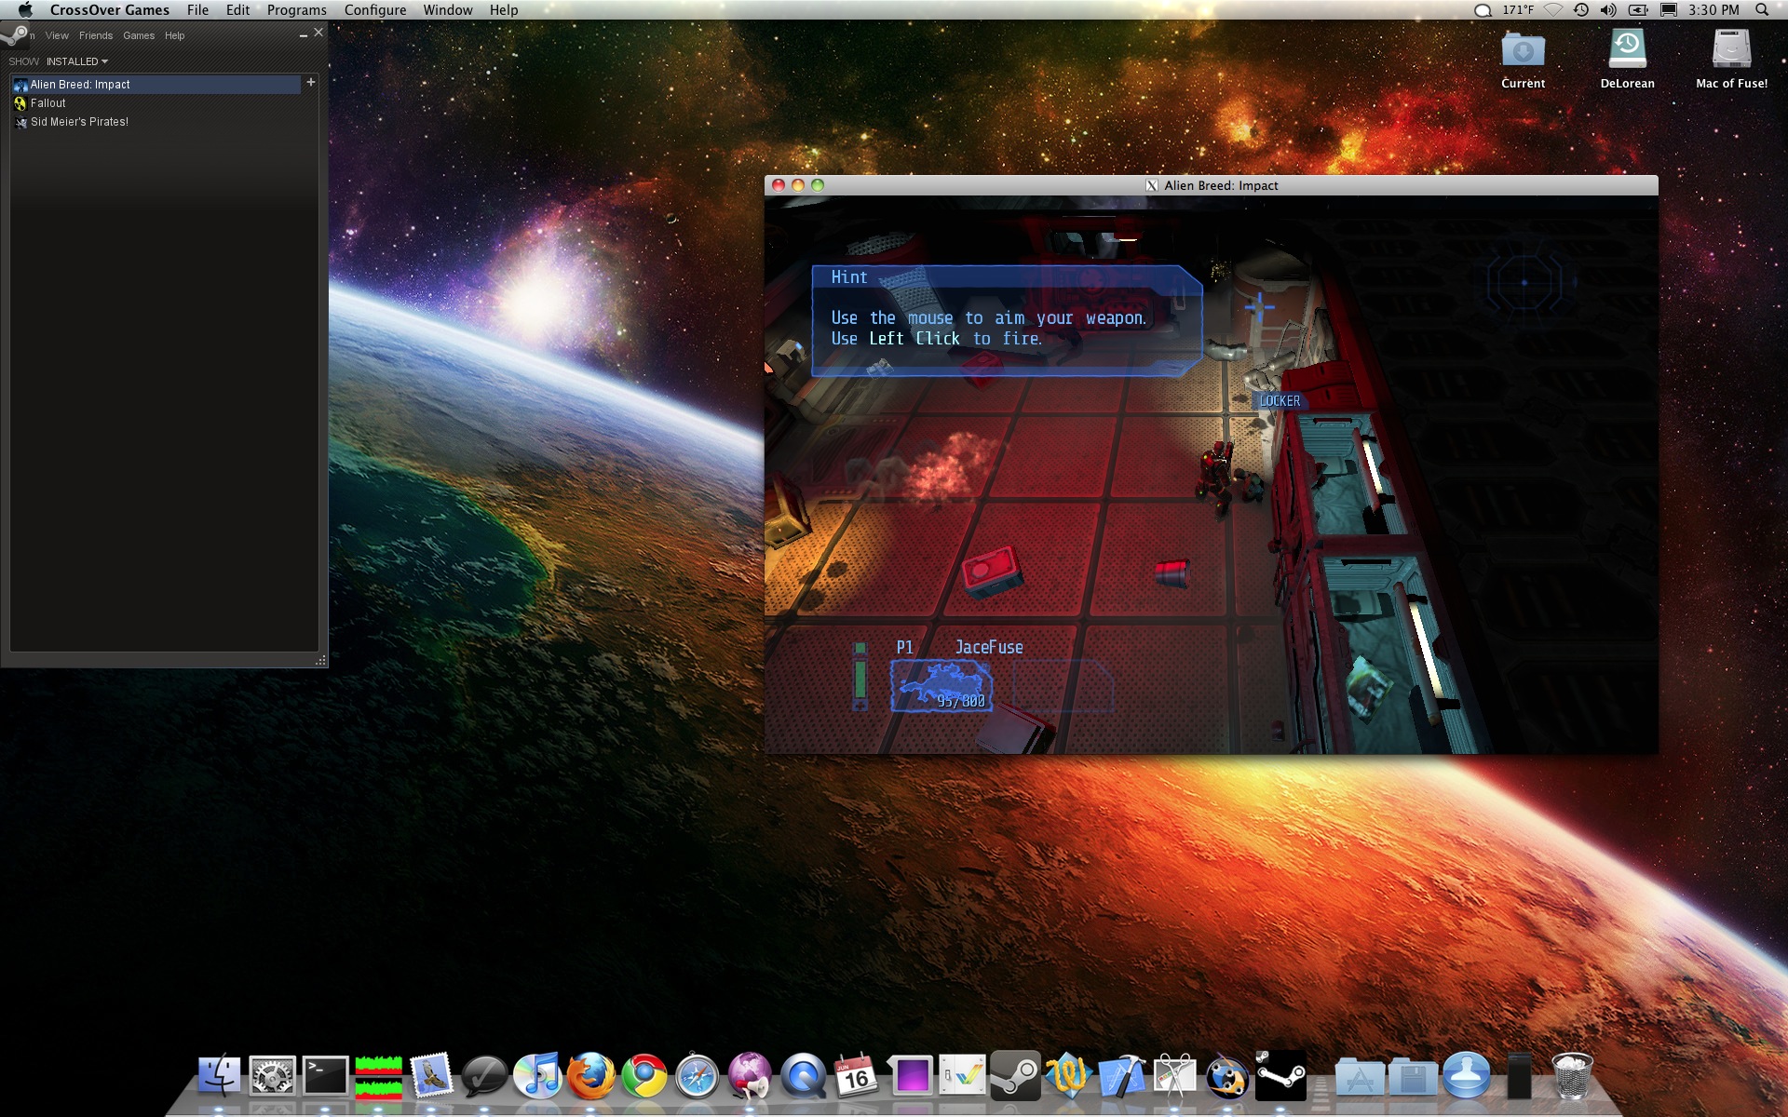This screenshot has height=1117, width=1788.
Task: Expand the INSTALLED filter dropdown
Action: coord(77,61)
